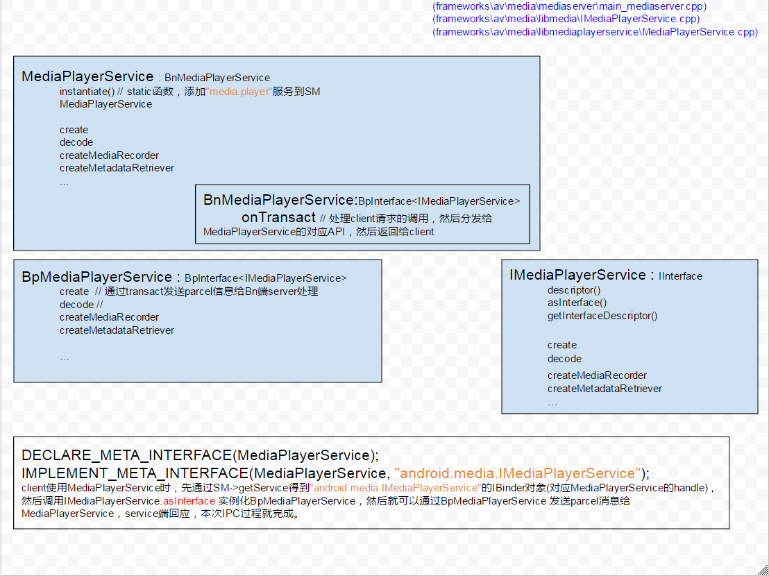
Task: Click red asInterface word in description
Action: [x=189, y=501]
